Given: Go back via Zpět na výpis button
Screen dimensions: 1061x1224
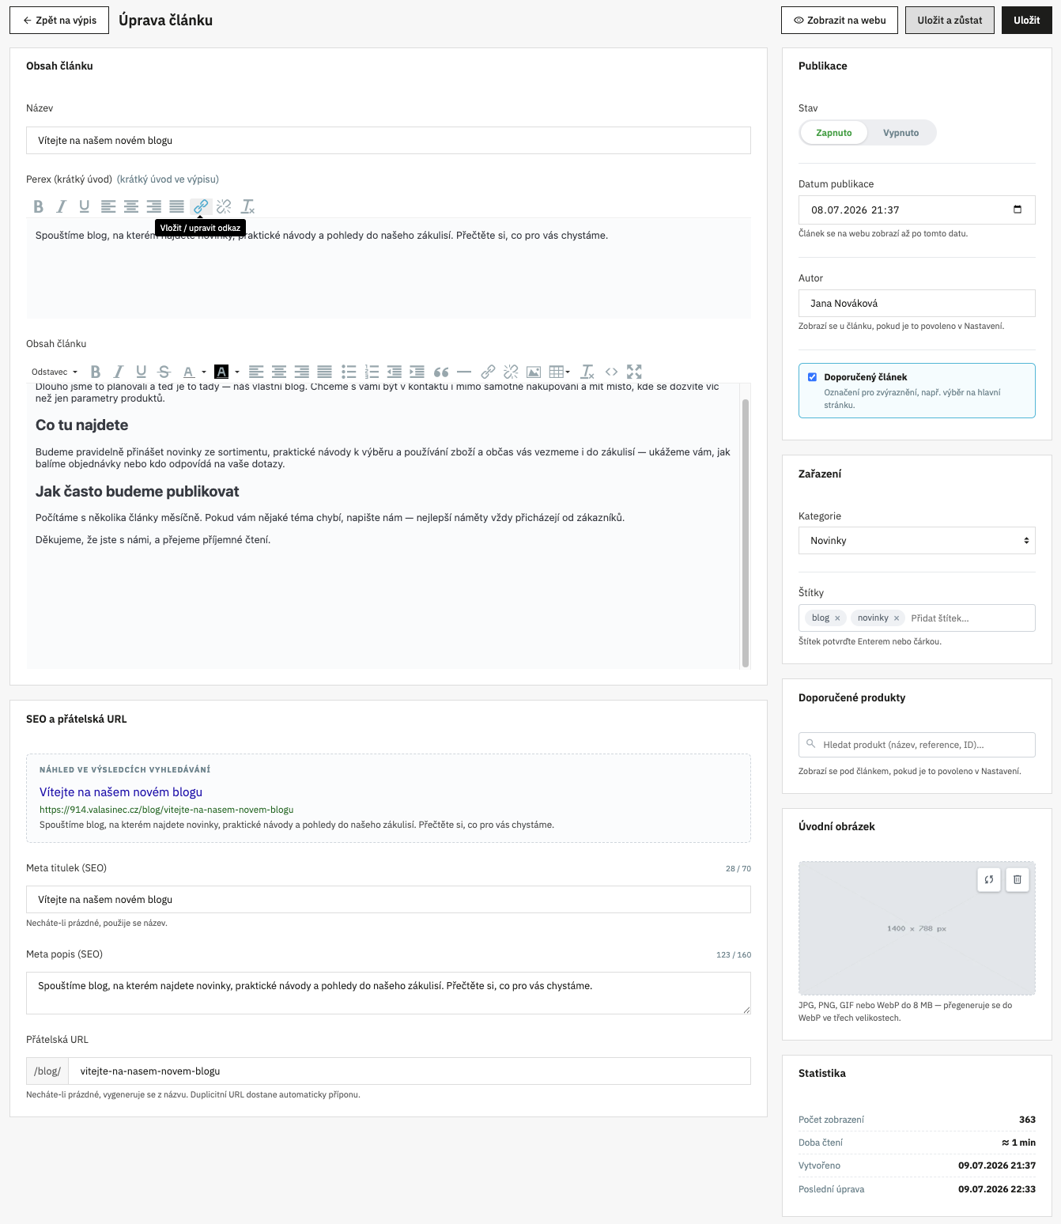Looking at the screenshot, I should (59, 21).
